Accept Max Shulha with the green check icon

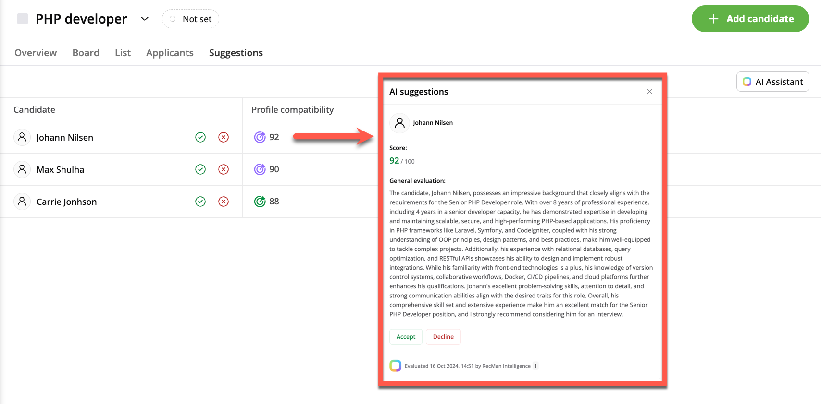click(x=200, y=169)
